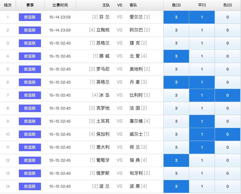Viewport: 241px width, 194px height.
Task: Click the 欧国联 tag in match row 11
Action: click(x=30, y=147)
